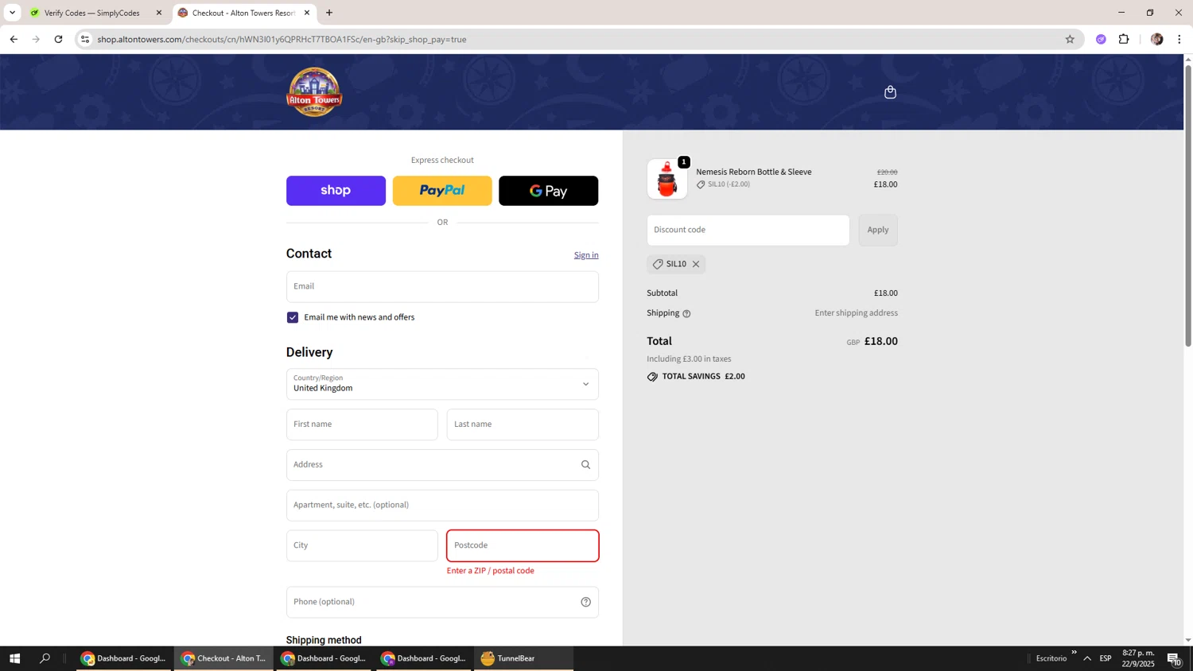View site information icon in address bar
1193x671 pixels.
85,39
